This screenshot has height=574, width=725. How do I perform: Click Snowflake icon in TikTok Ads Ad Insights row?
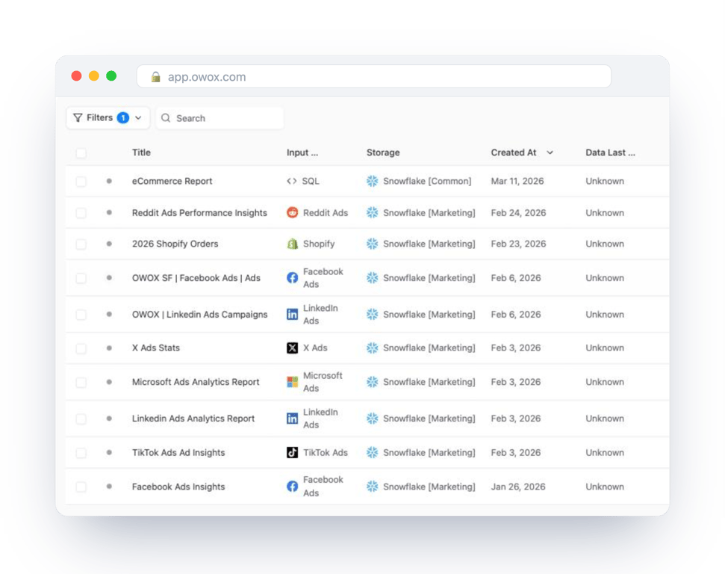click(x=373, y=452)
